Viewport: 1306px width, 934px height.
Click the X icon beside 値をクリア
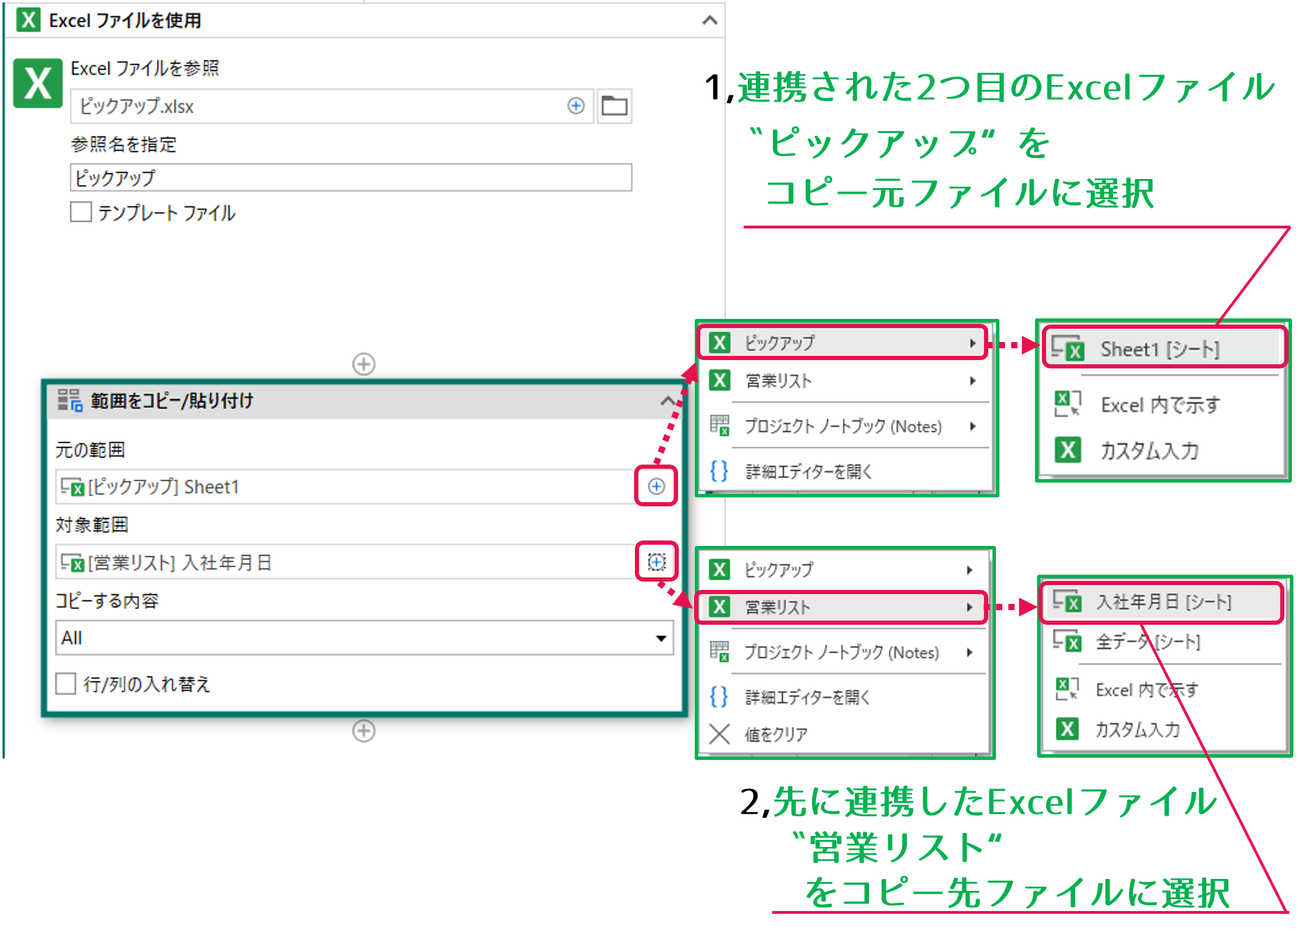click(719, 733)
